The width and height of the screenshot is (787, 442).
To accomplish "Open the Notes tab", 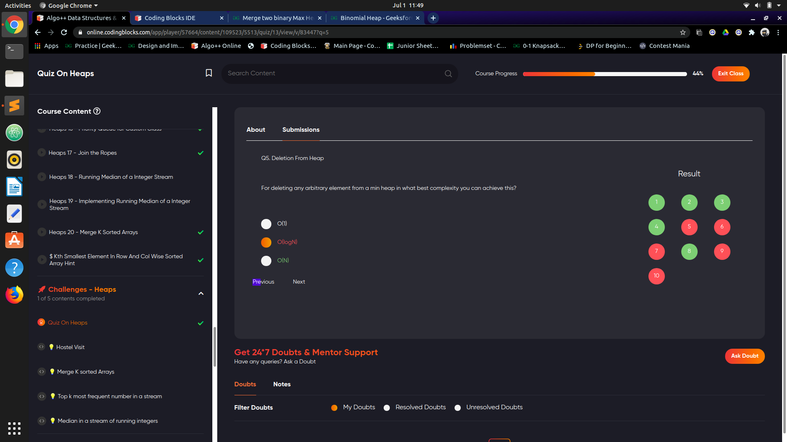I will pos(282,384).
